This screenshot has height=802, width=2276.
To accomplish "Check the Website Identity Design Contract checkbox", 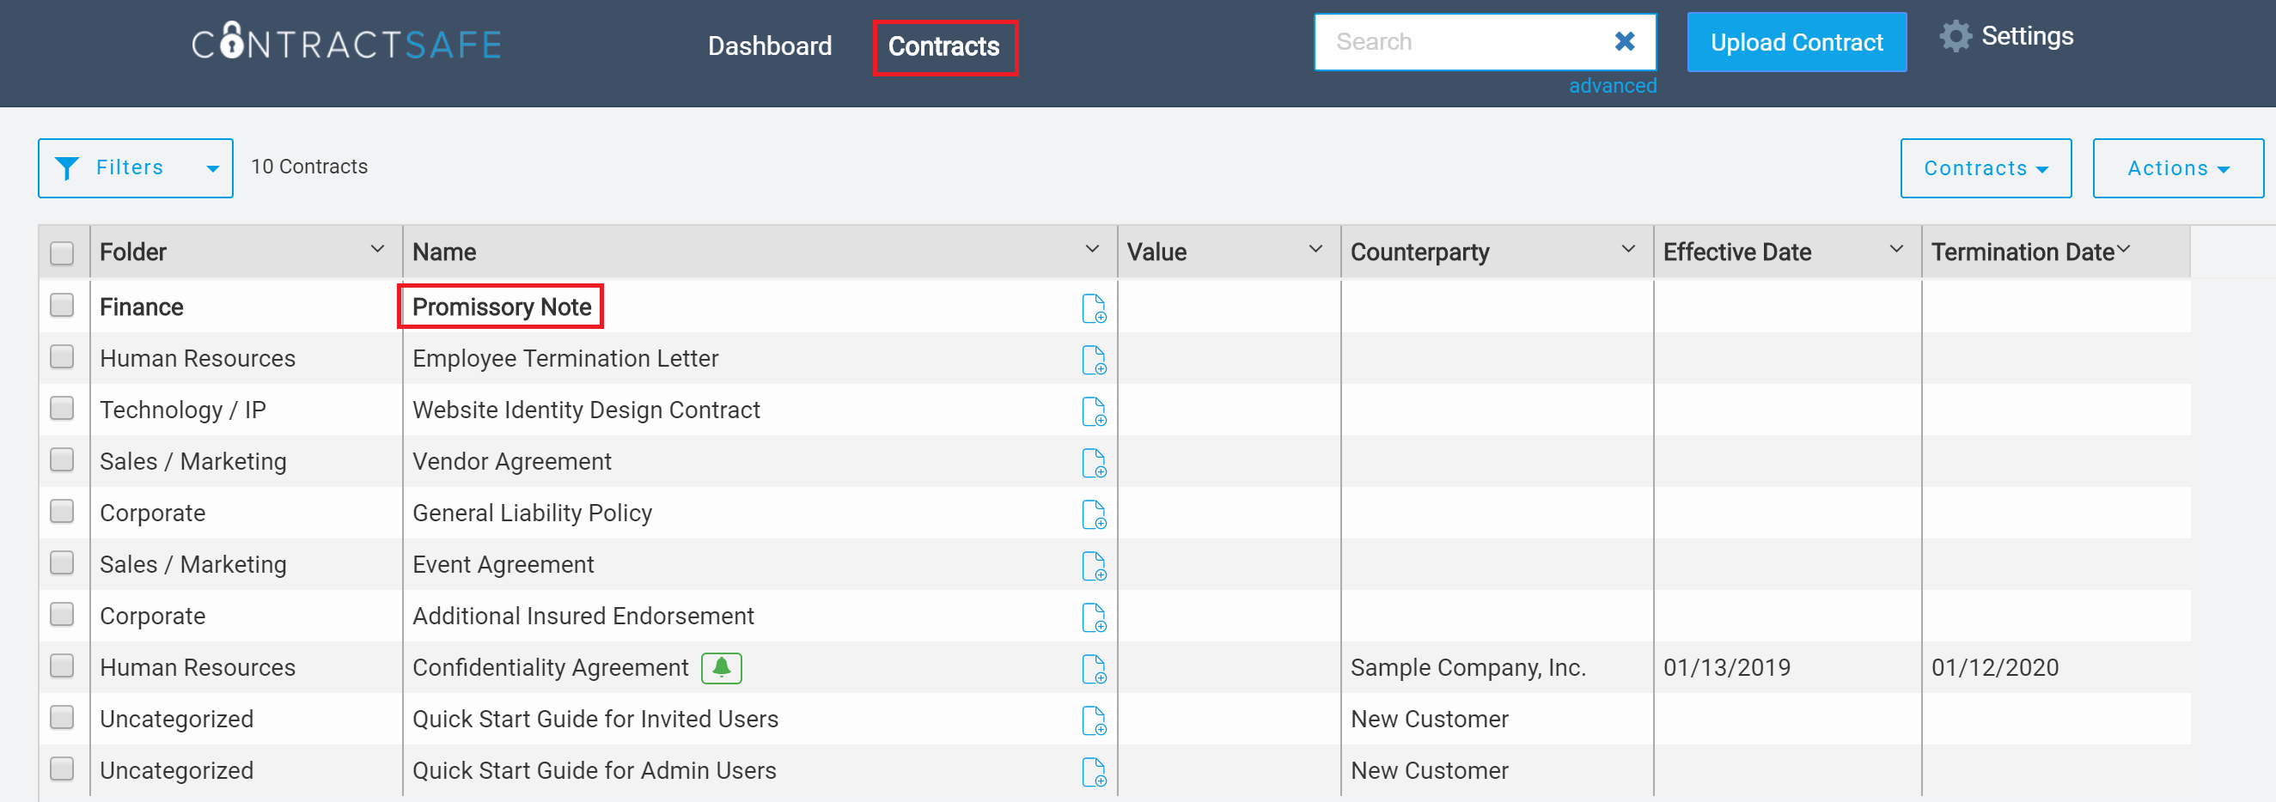I will 62,407.
